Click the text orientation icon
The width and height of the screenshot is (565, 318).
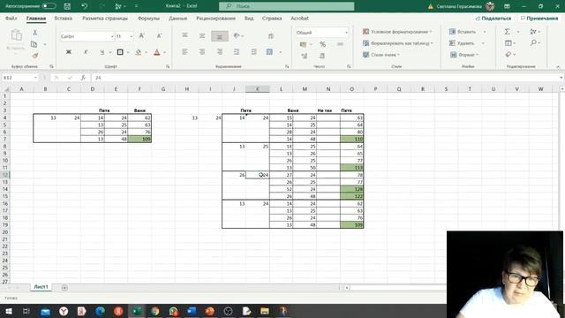coord(237,35)
